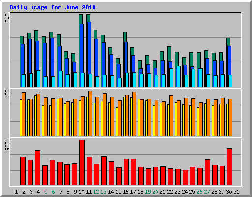Select day 27 weekend label
Image resolution: width=252 pixels, height=197 pixels.
(207, 192)
